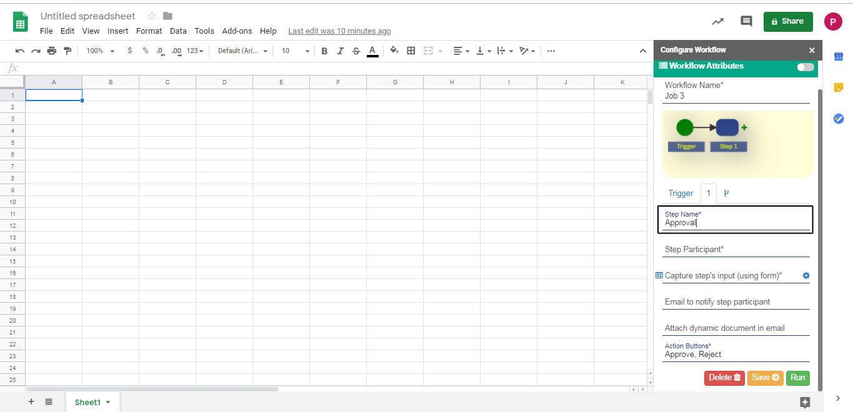Open the Explore button at bottom right

click(805, 402)
